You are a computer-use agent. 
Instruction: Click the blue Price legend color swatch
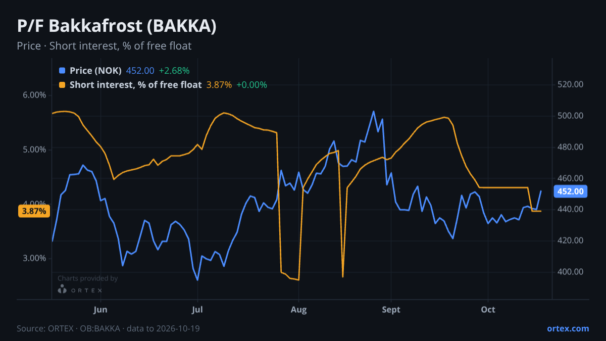coord(62,71)
